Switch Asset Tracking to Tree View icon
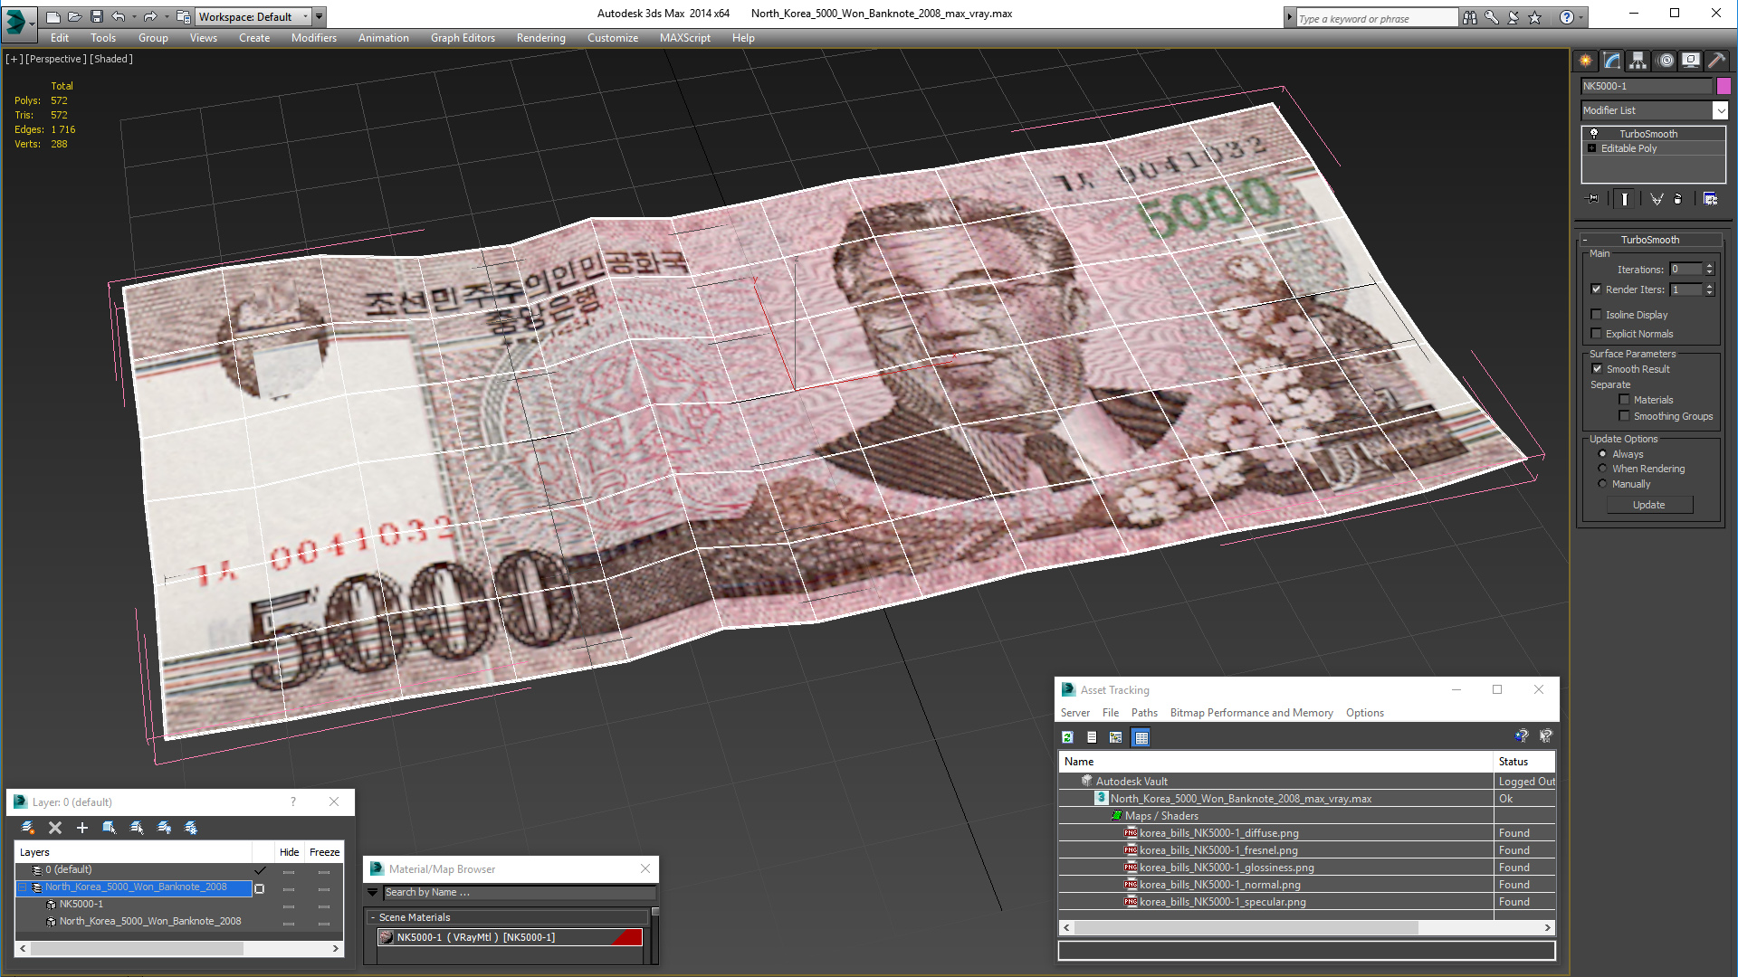This screenshot has height=977, width=1738. tap(1116, 737)
